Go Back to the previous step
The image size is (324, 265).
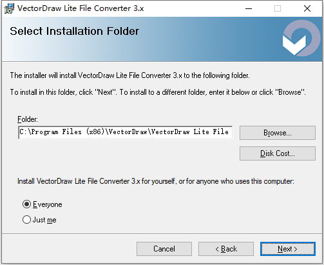226,249
